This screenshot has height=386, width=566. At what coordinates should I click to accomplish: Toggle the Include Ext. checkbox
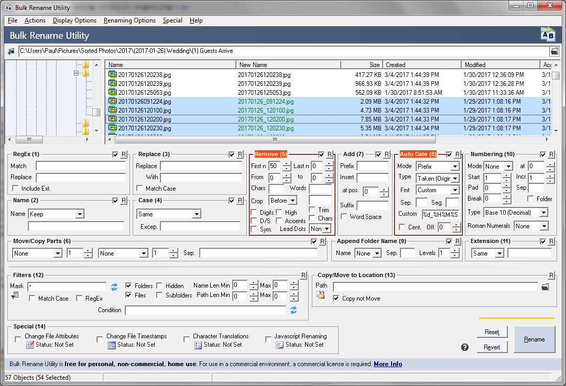coord(15,189)
